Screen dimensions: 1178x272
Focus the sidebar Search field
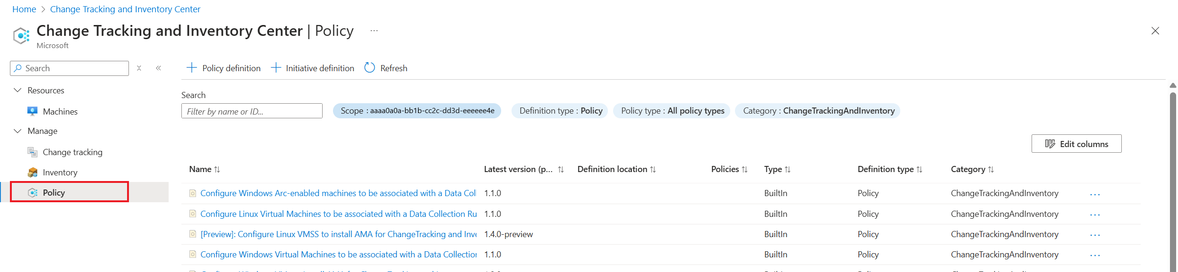(x=69, y=68)
